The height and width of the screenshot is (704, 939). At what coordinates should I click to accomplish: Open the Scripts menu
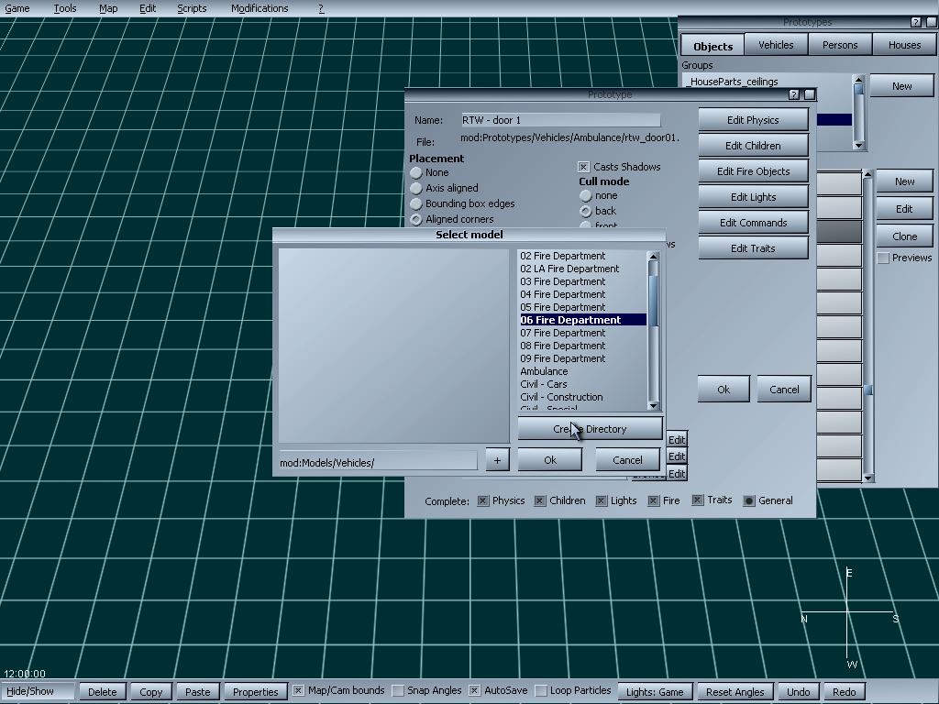[x=192, y=8]
